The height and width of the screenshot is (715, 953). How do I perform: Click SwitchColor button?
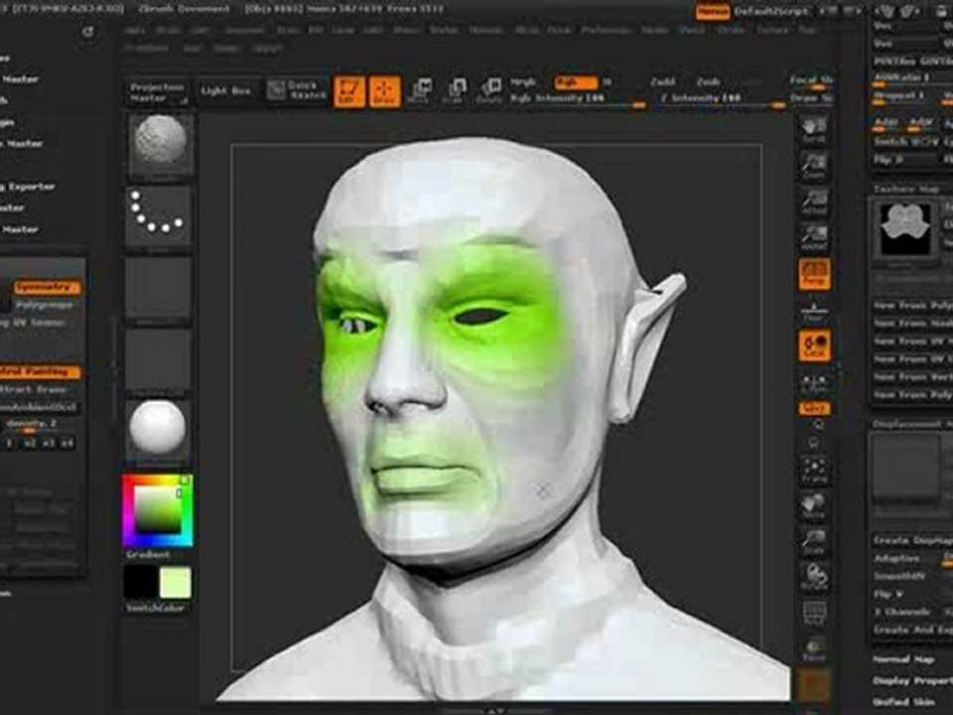click(x=156, y=608)
